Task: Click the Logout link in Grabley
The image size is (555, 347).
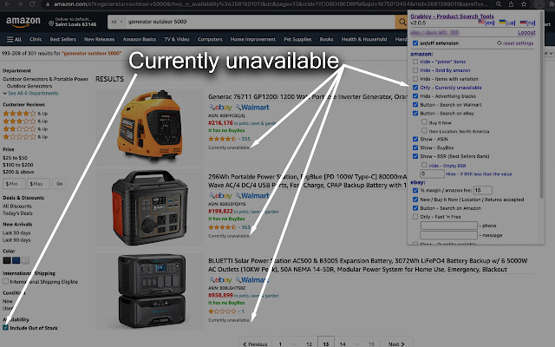Action: point(526,33)
